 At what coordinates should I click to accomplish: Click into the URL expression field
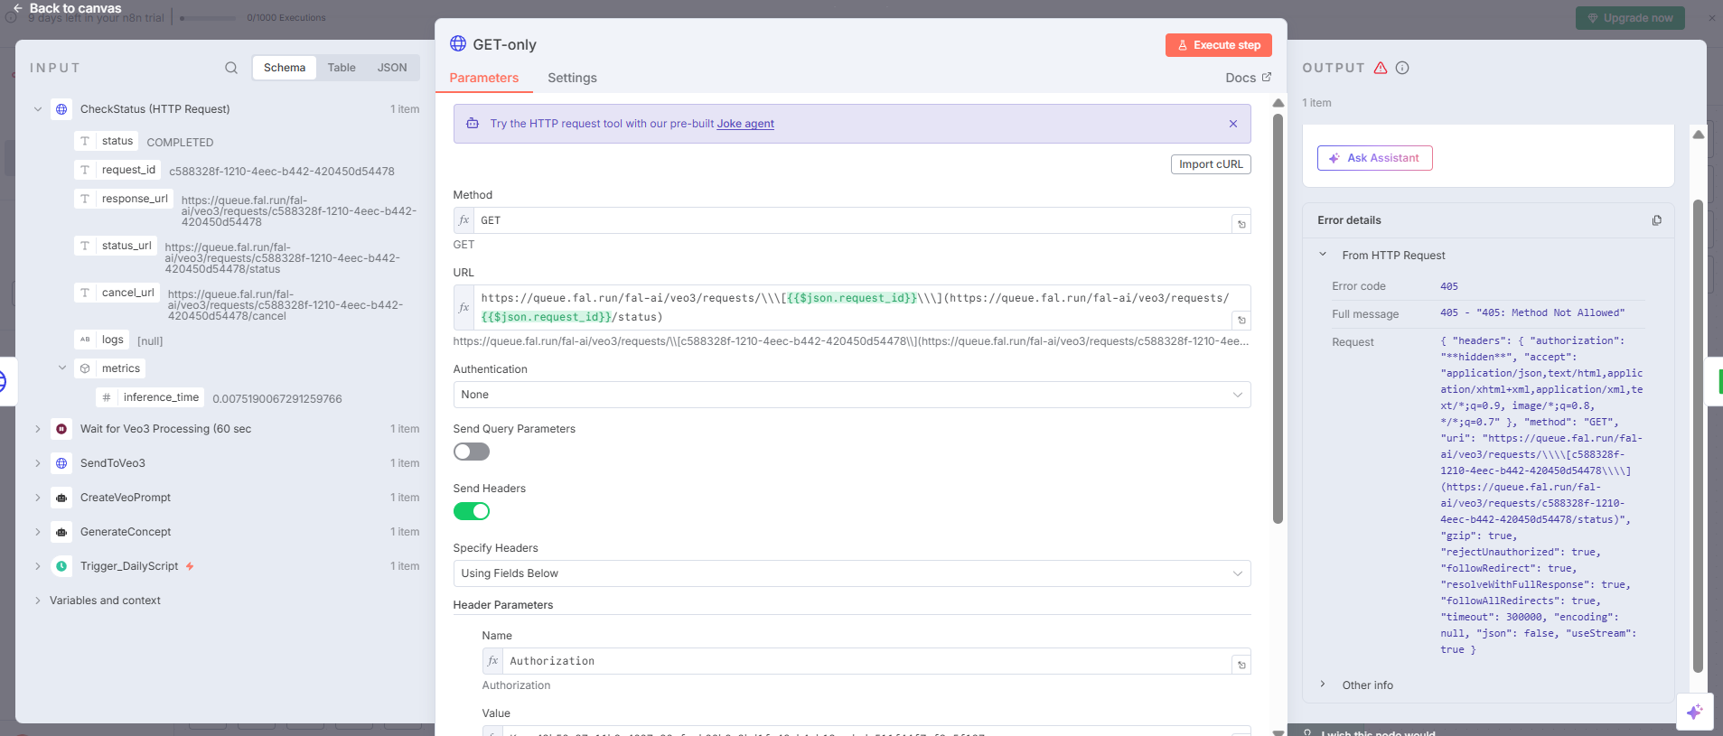pos(852,307)
